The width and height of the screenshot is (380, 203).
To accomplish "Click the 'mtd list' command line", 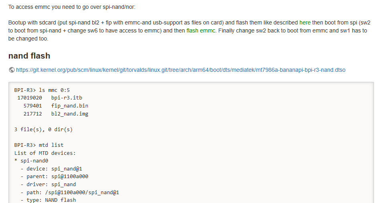I will [39, 145].
